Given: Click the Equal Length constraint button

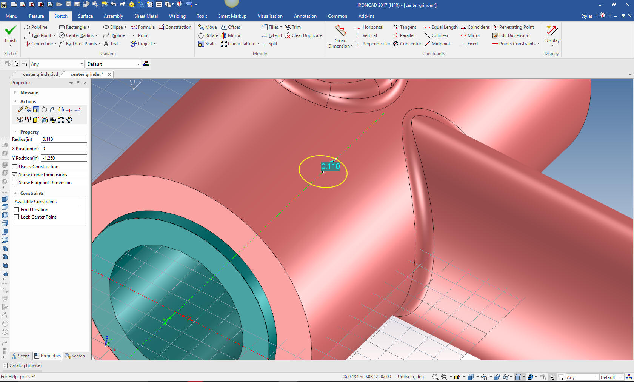Looking at the screenshot, I should pyautogui.click(x=441, y=27).
